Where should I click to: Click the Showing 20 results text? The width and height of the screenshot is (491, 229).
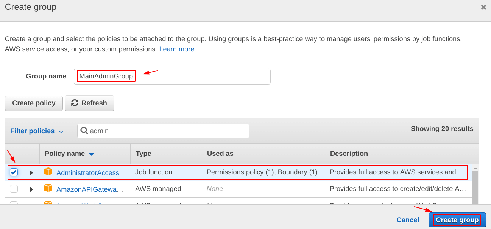[x=442, y=129]
